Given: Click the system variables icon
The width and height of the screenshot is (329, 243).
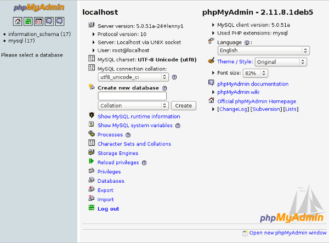Looking at the screenshot, I should [x=91, y=124].
